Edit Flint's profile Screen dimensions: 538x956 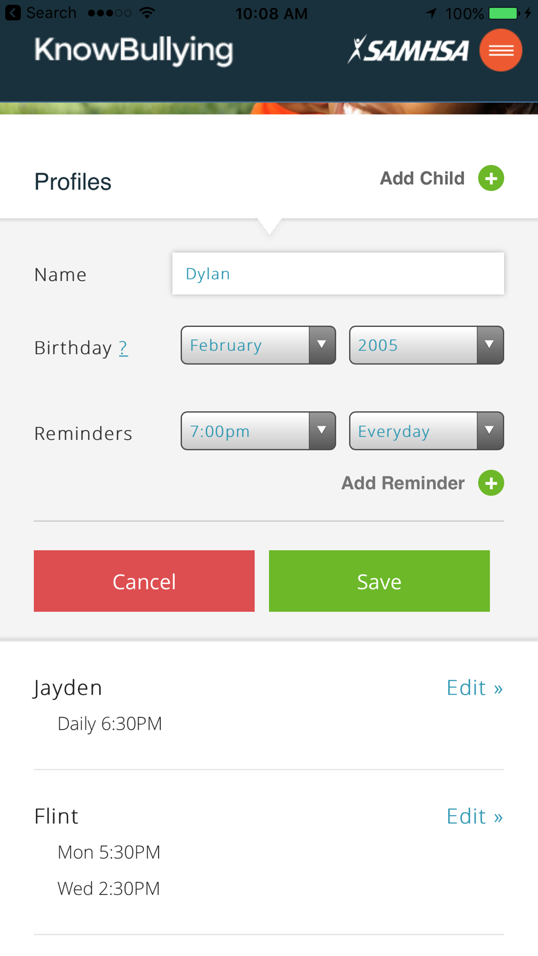click(x=475, y=816)
